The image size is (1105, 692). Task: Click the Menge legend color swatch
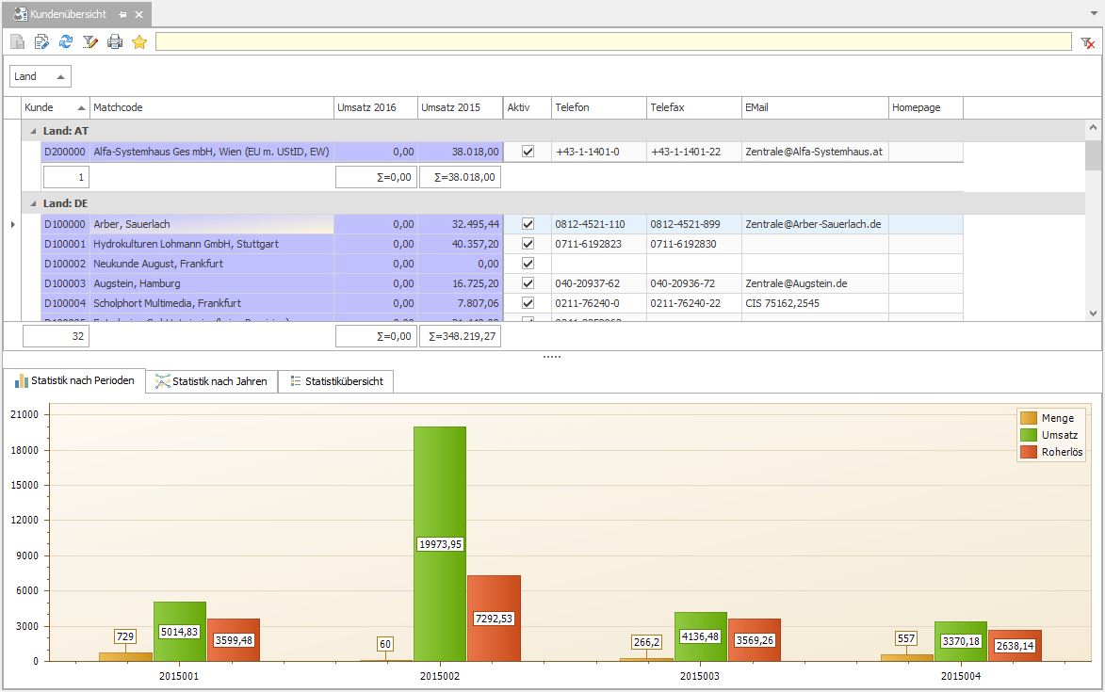click(x=1029, y=418)
